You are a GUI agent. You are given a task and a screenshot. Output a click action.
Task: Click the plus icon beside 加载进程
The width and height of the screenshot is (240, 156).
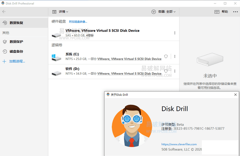click(4, 61)
